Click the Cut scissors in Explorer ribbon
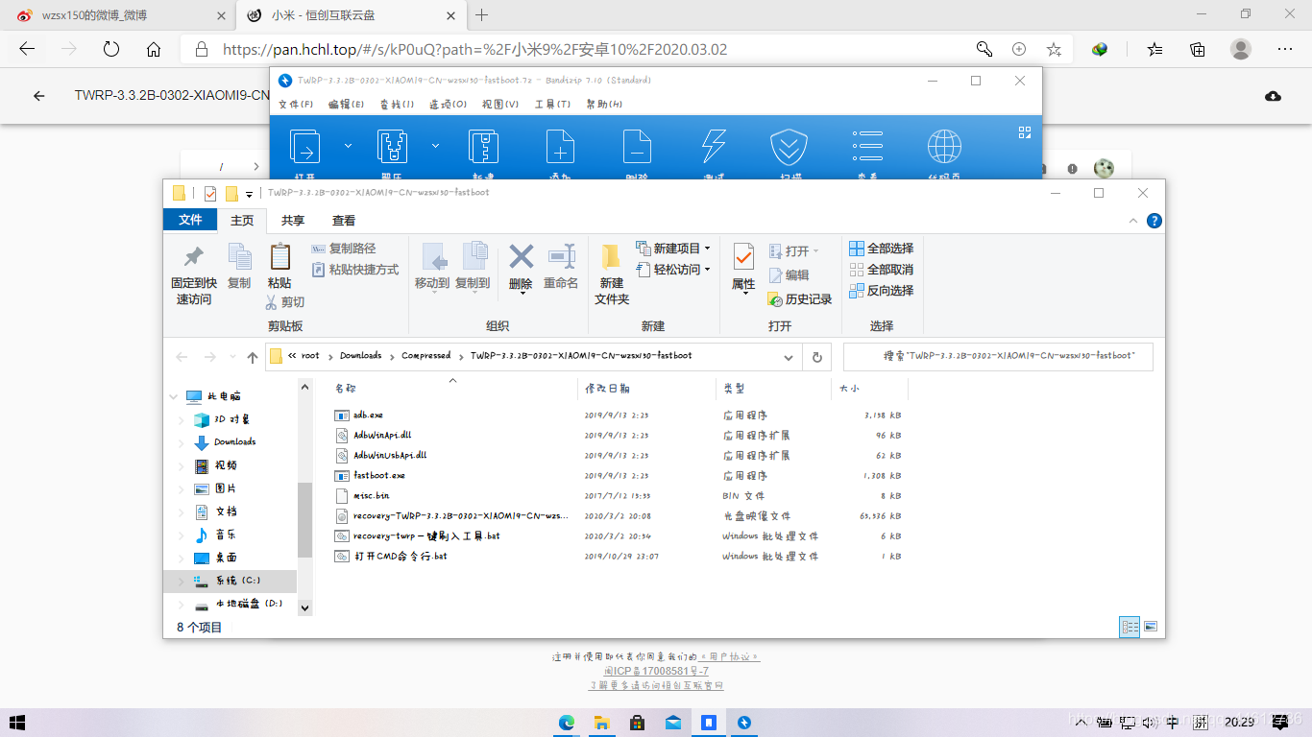1312x737 pixels. point(285,302)
